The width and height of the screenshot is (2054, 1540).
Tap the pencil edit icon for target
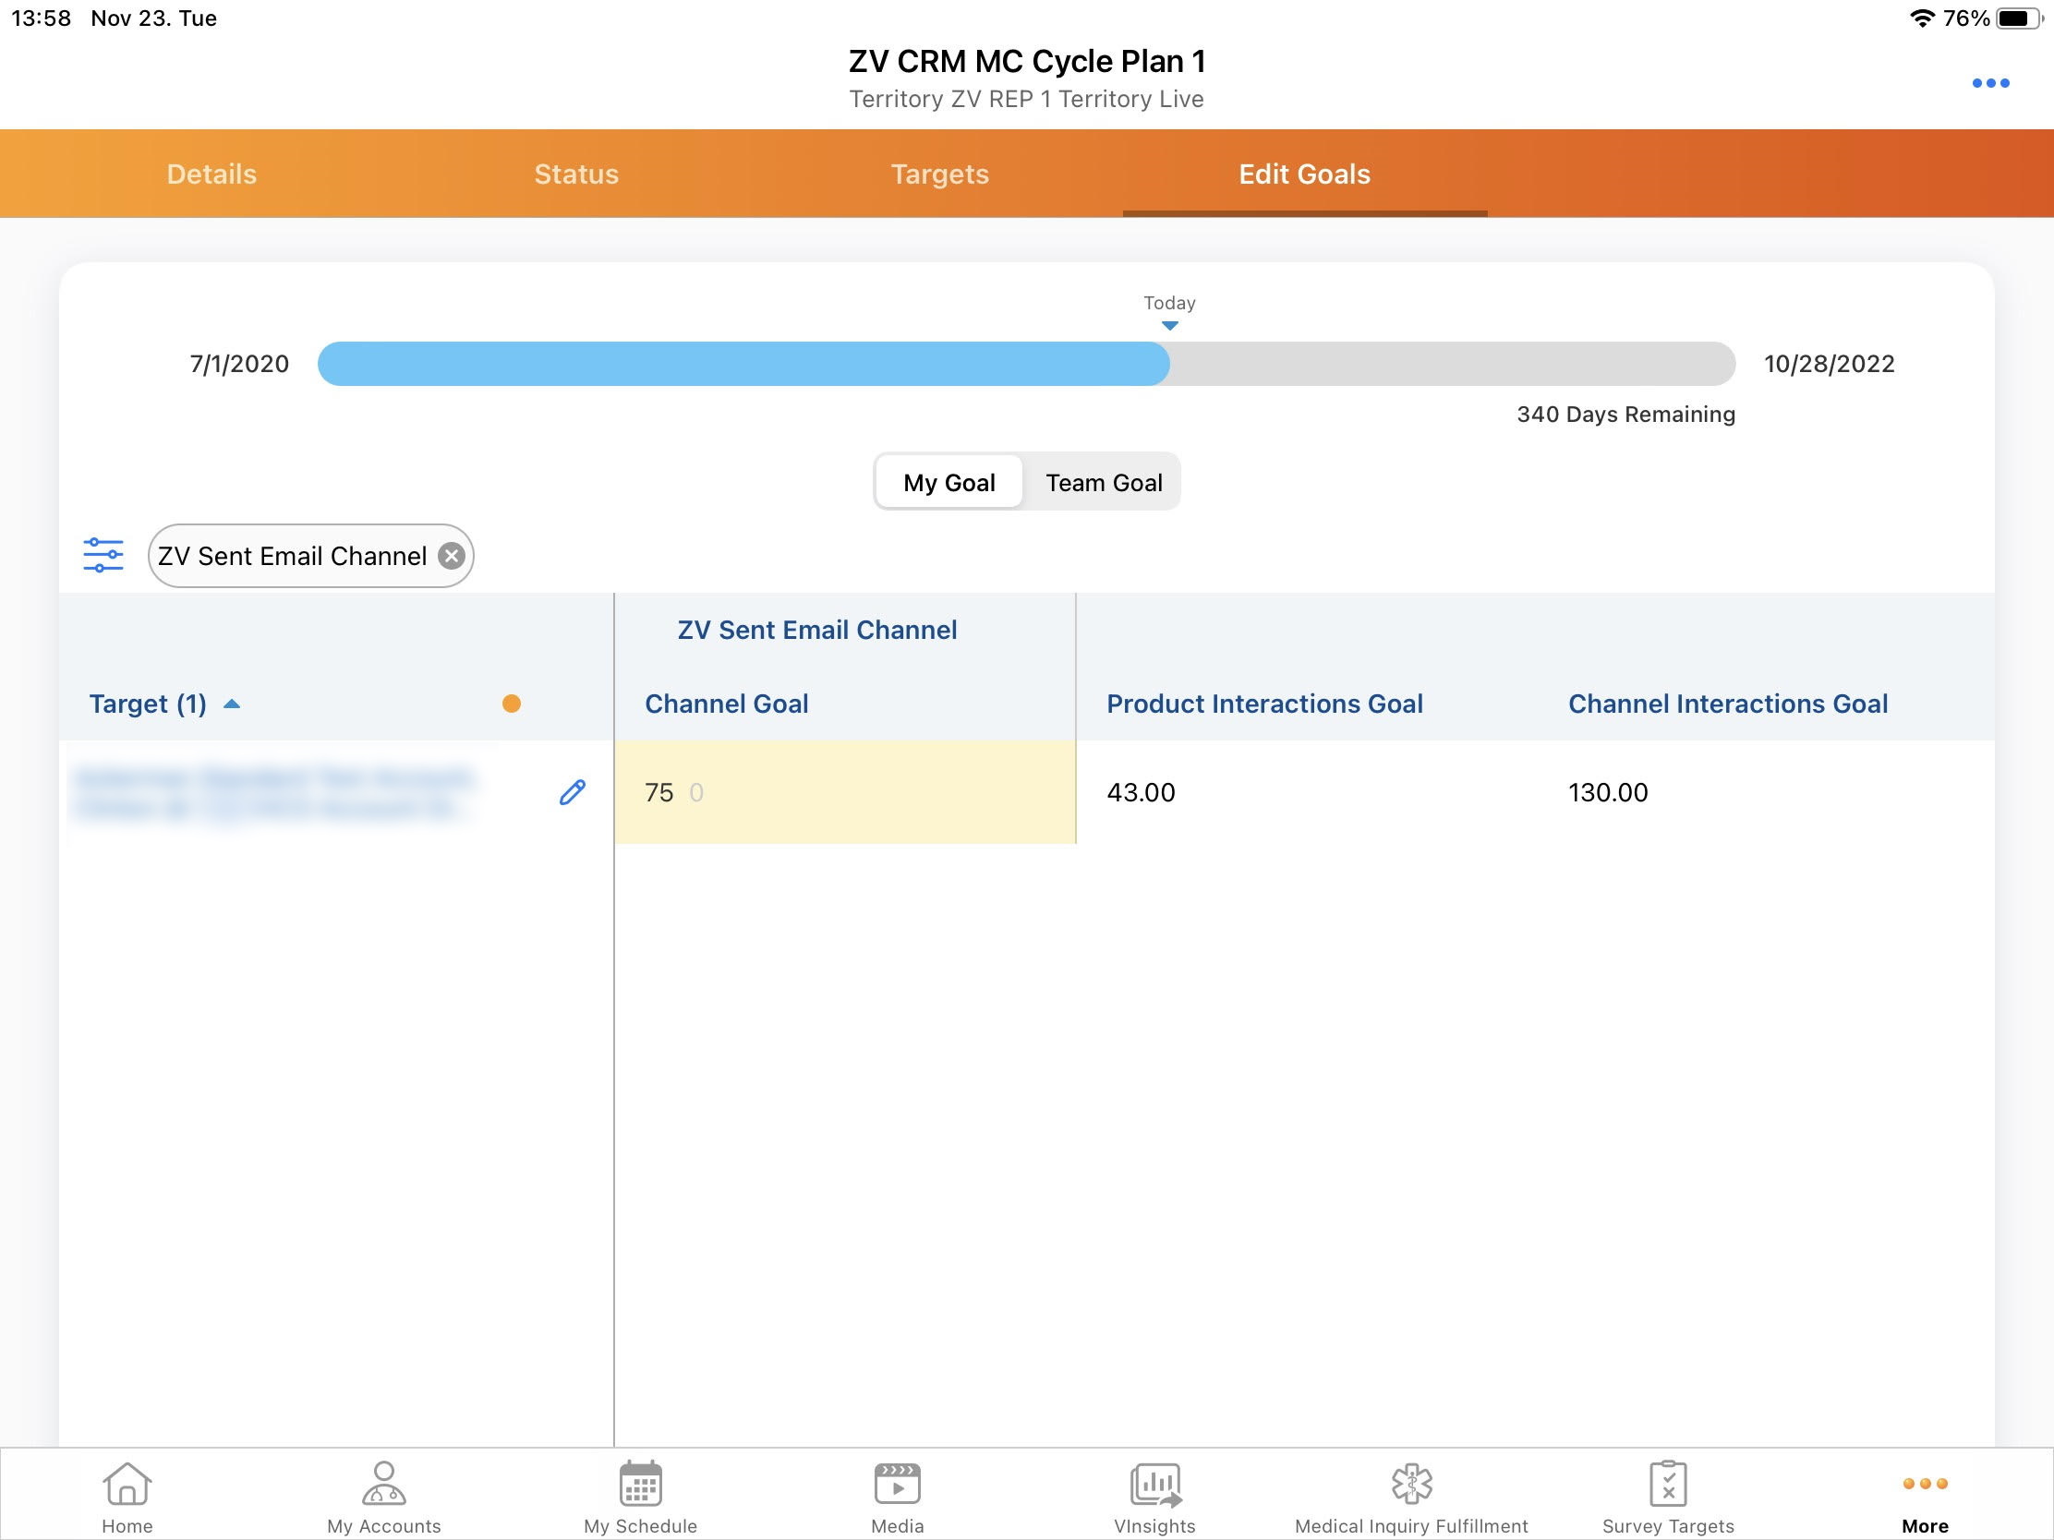[x=572, y=792]
